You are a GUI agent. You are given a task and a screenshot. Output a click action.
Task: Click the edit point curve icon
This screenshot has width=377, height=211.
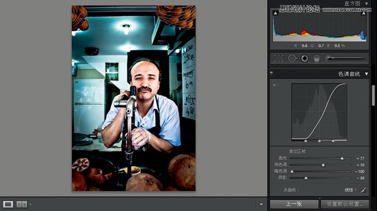[363, 190]
